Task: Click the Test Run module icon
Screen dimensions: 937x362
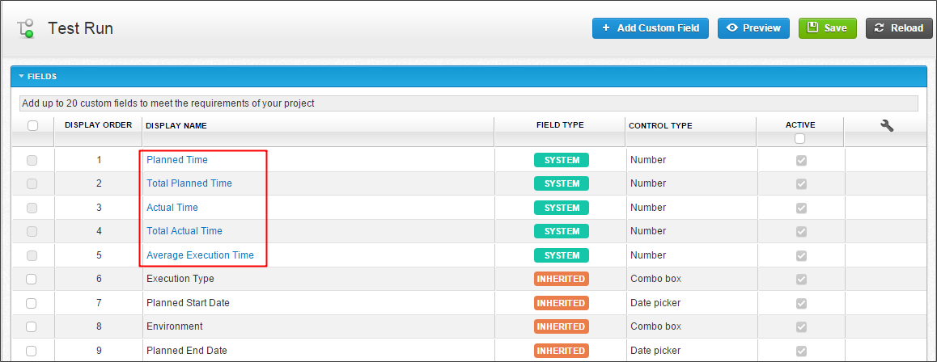Action: point(25,29)
